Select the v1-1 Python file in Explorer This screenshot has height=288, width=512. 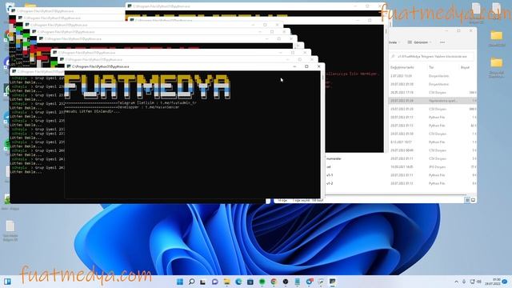(330, 175)
